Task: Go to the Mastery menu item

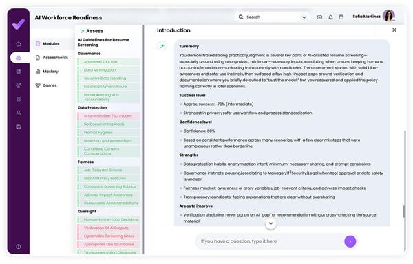Action: coord(47,71)
